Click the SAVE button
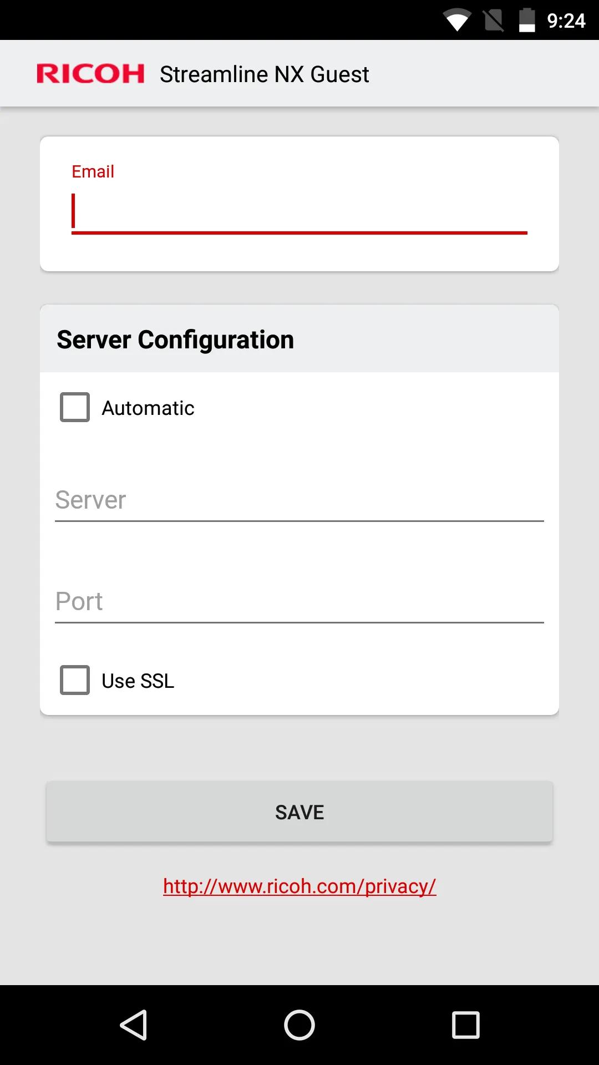599x1065 pixels. point(299,812)
